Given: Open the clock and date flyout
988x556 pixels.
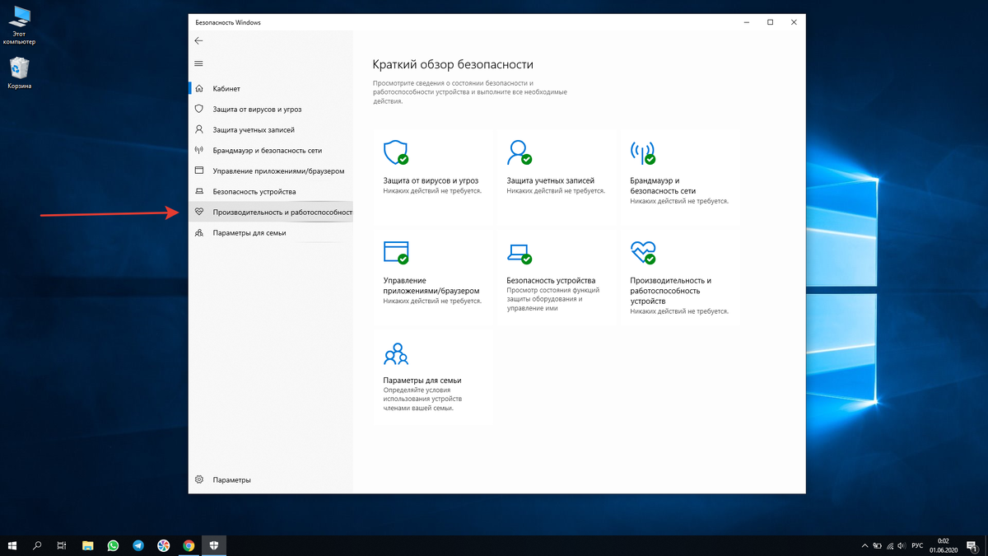Looking at the screenshot, I should click(944, 545).
